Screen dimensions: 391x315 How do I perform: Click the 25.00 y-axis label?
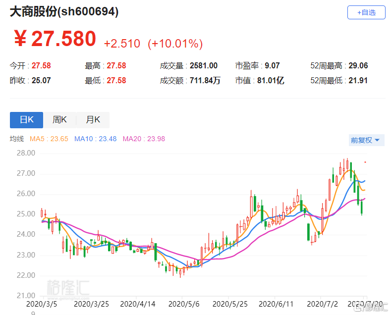pos(26,214)
